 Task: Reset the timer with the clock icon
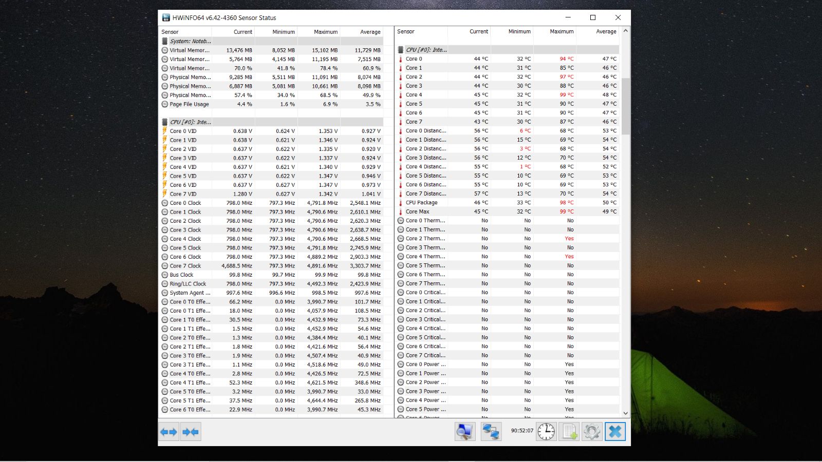[546, 432]
